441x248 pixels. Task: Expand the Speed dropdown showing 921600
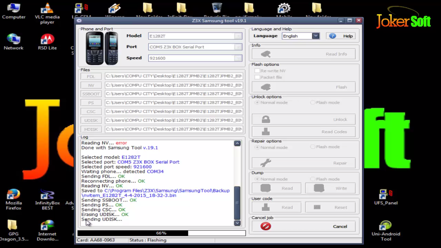(238, 58)
